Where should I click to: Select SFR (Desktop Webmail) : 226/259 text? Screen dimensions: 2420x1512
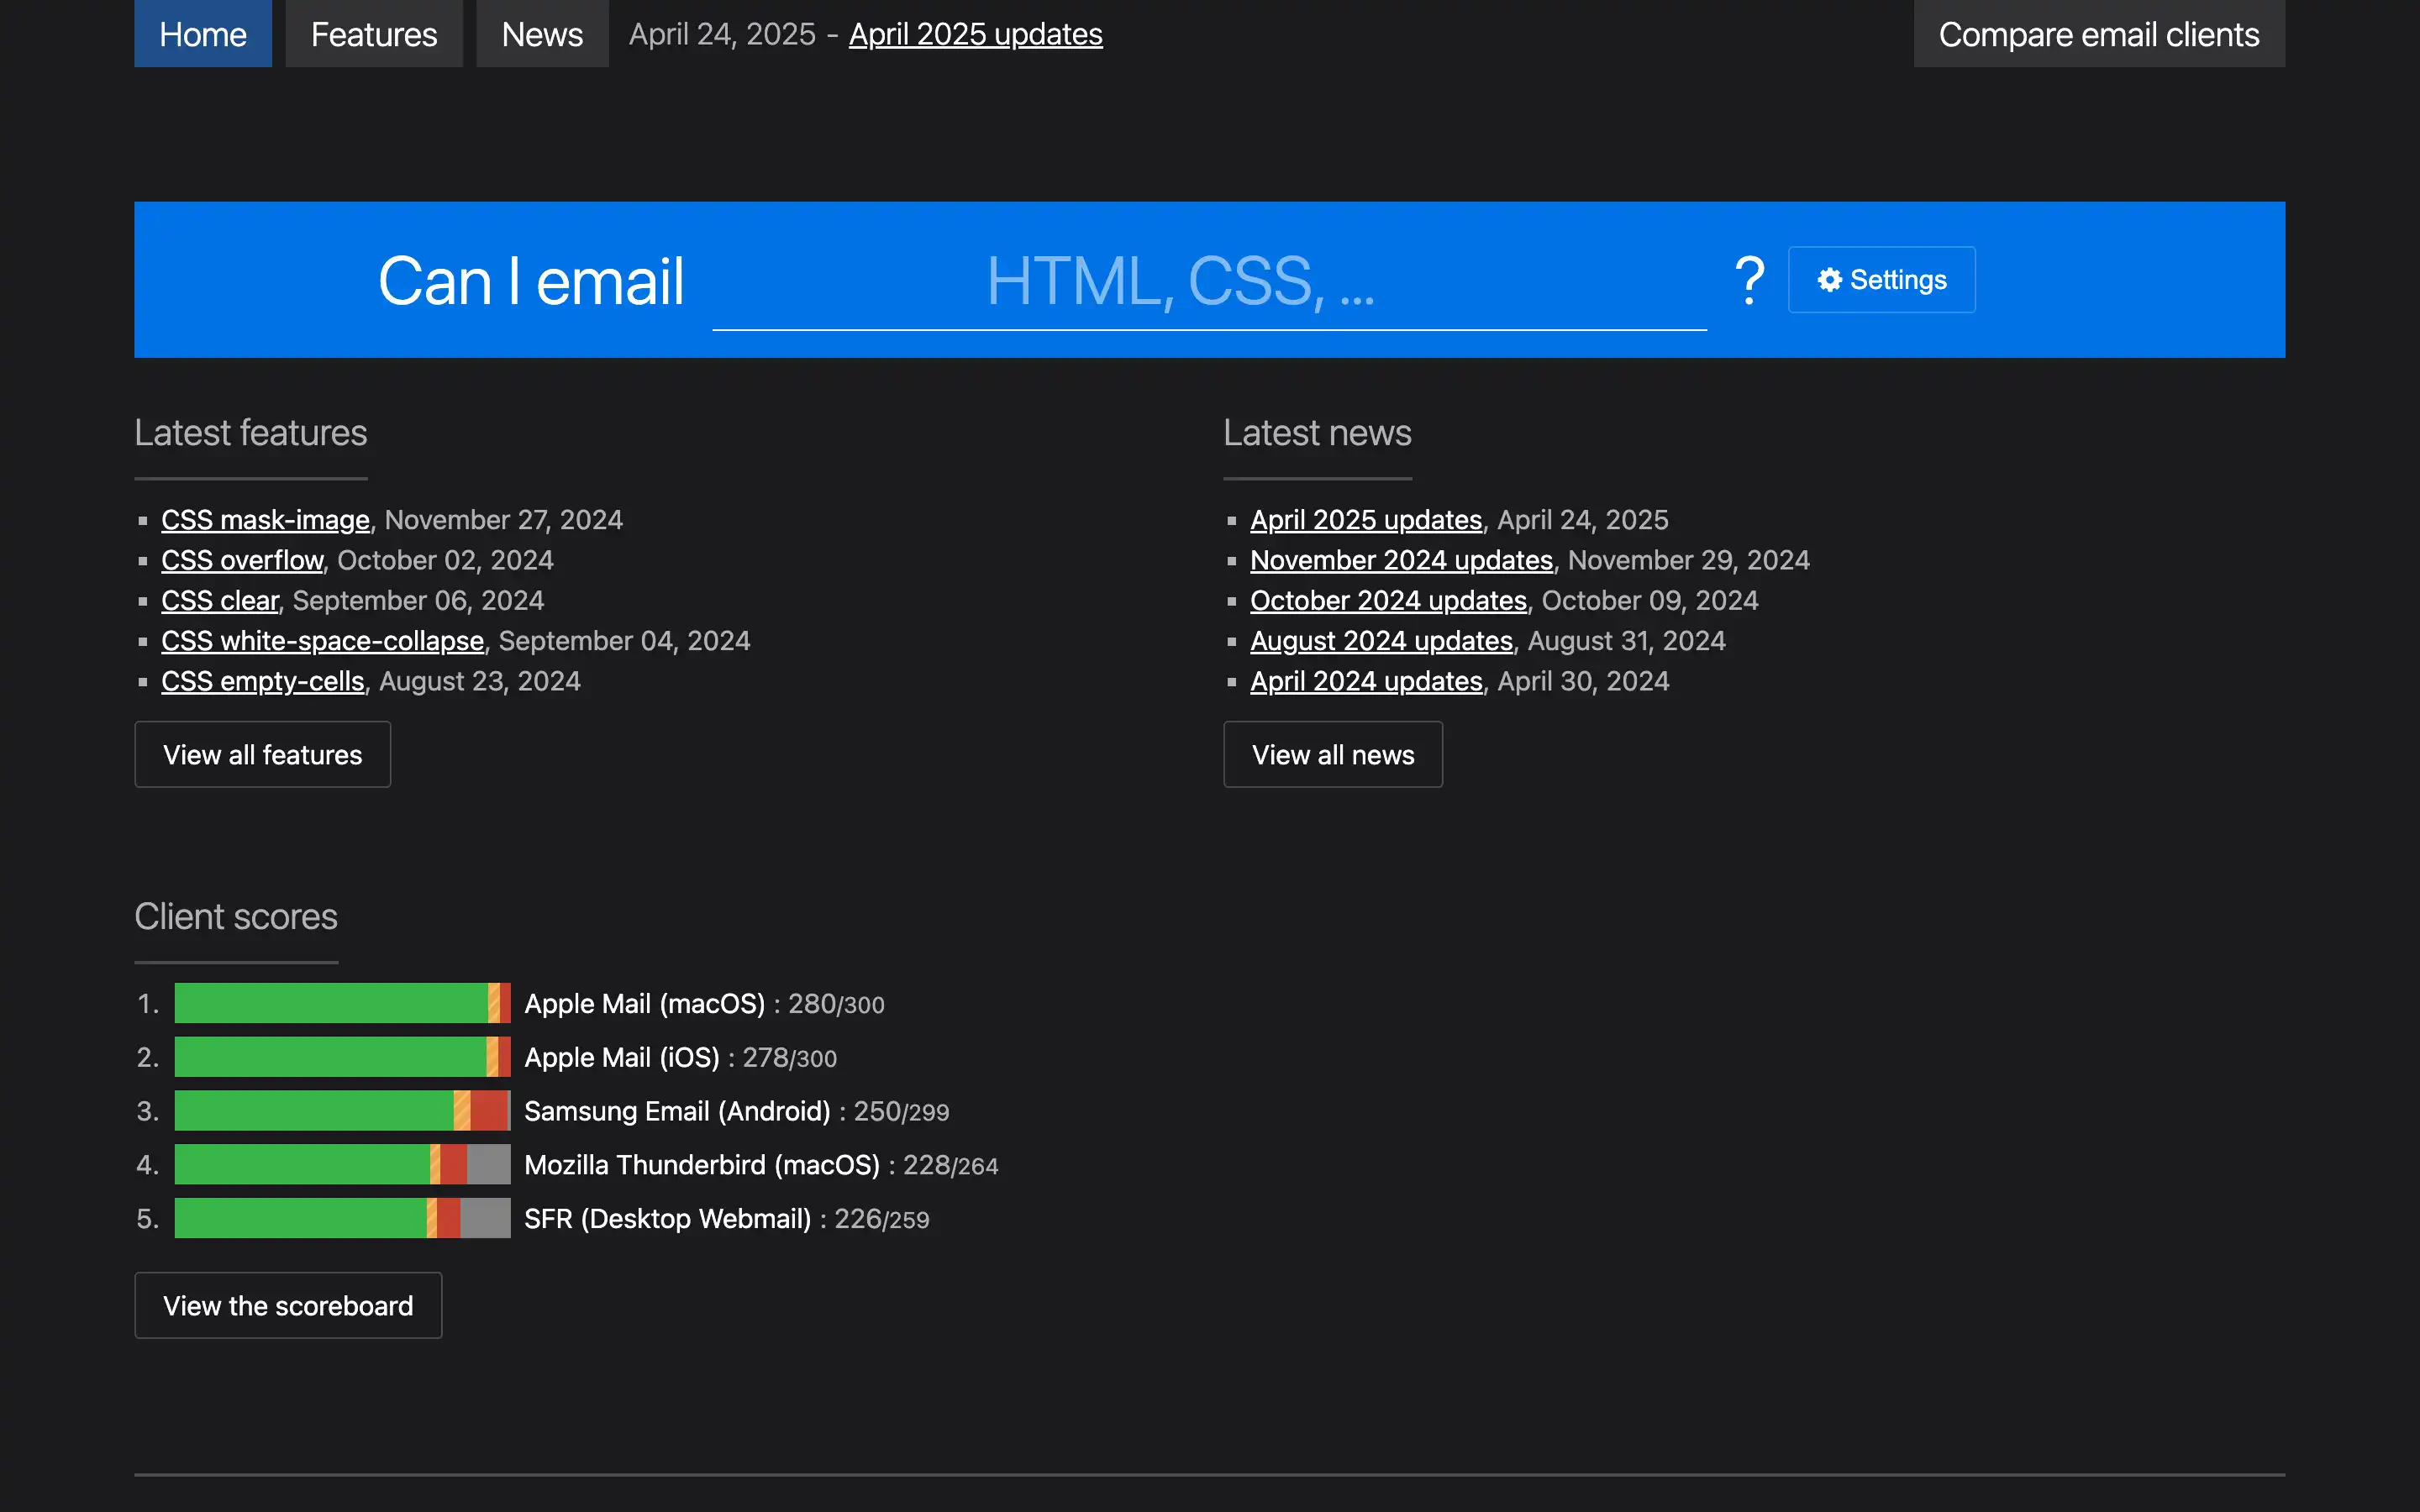coord(726,1219)
